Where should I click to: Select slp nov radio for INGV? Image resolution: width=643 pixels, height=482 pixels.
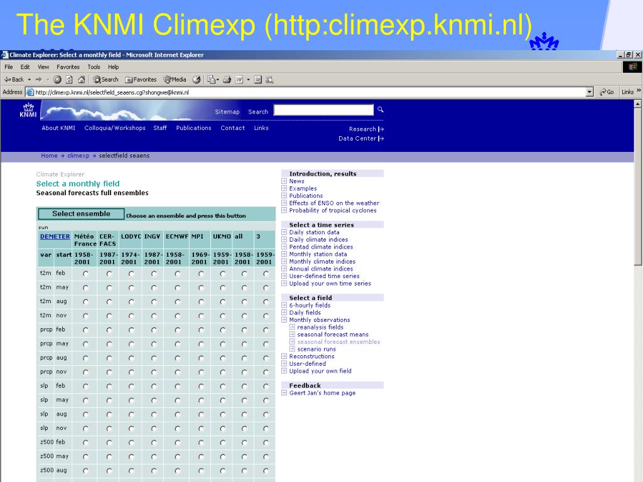tap(154, 429)
